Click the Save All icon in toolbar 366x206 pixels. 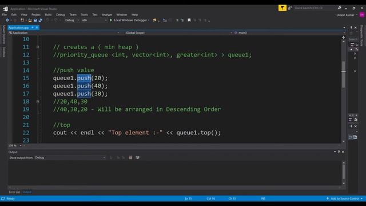coord(40,21)
